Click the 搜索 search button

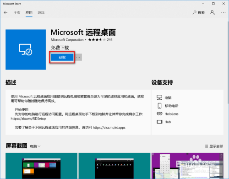[198, 12]
